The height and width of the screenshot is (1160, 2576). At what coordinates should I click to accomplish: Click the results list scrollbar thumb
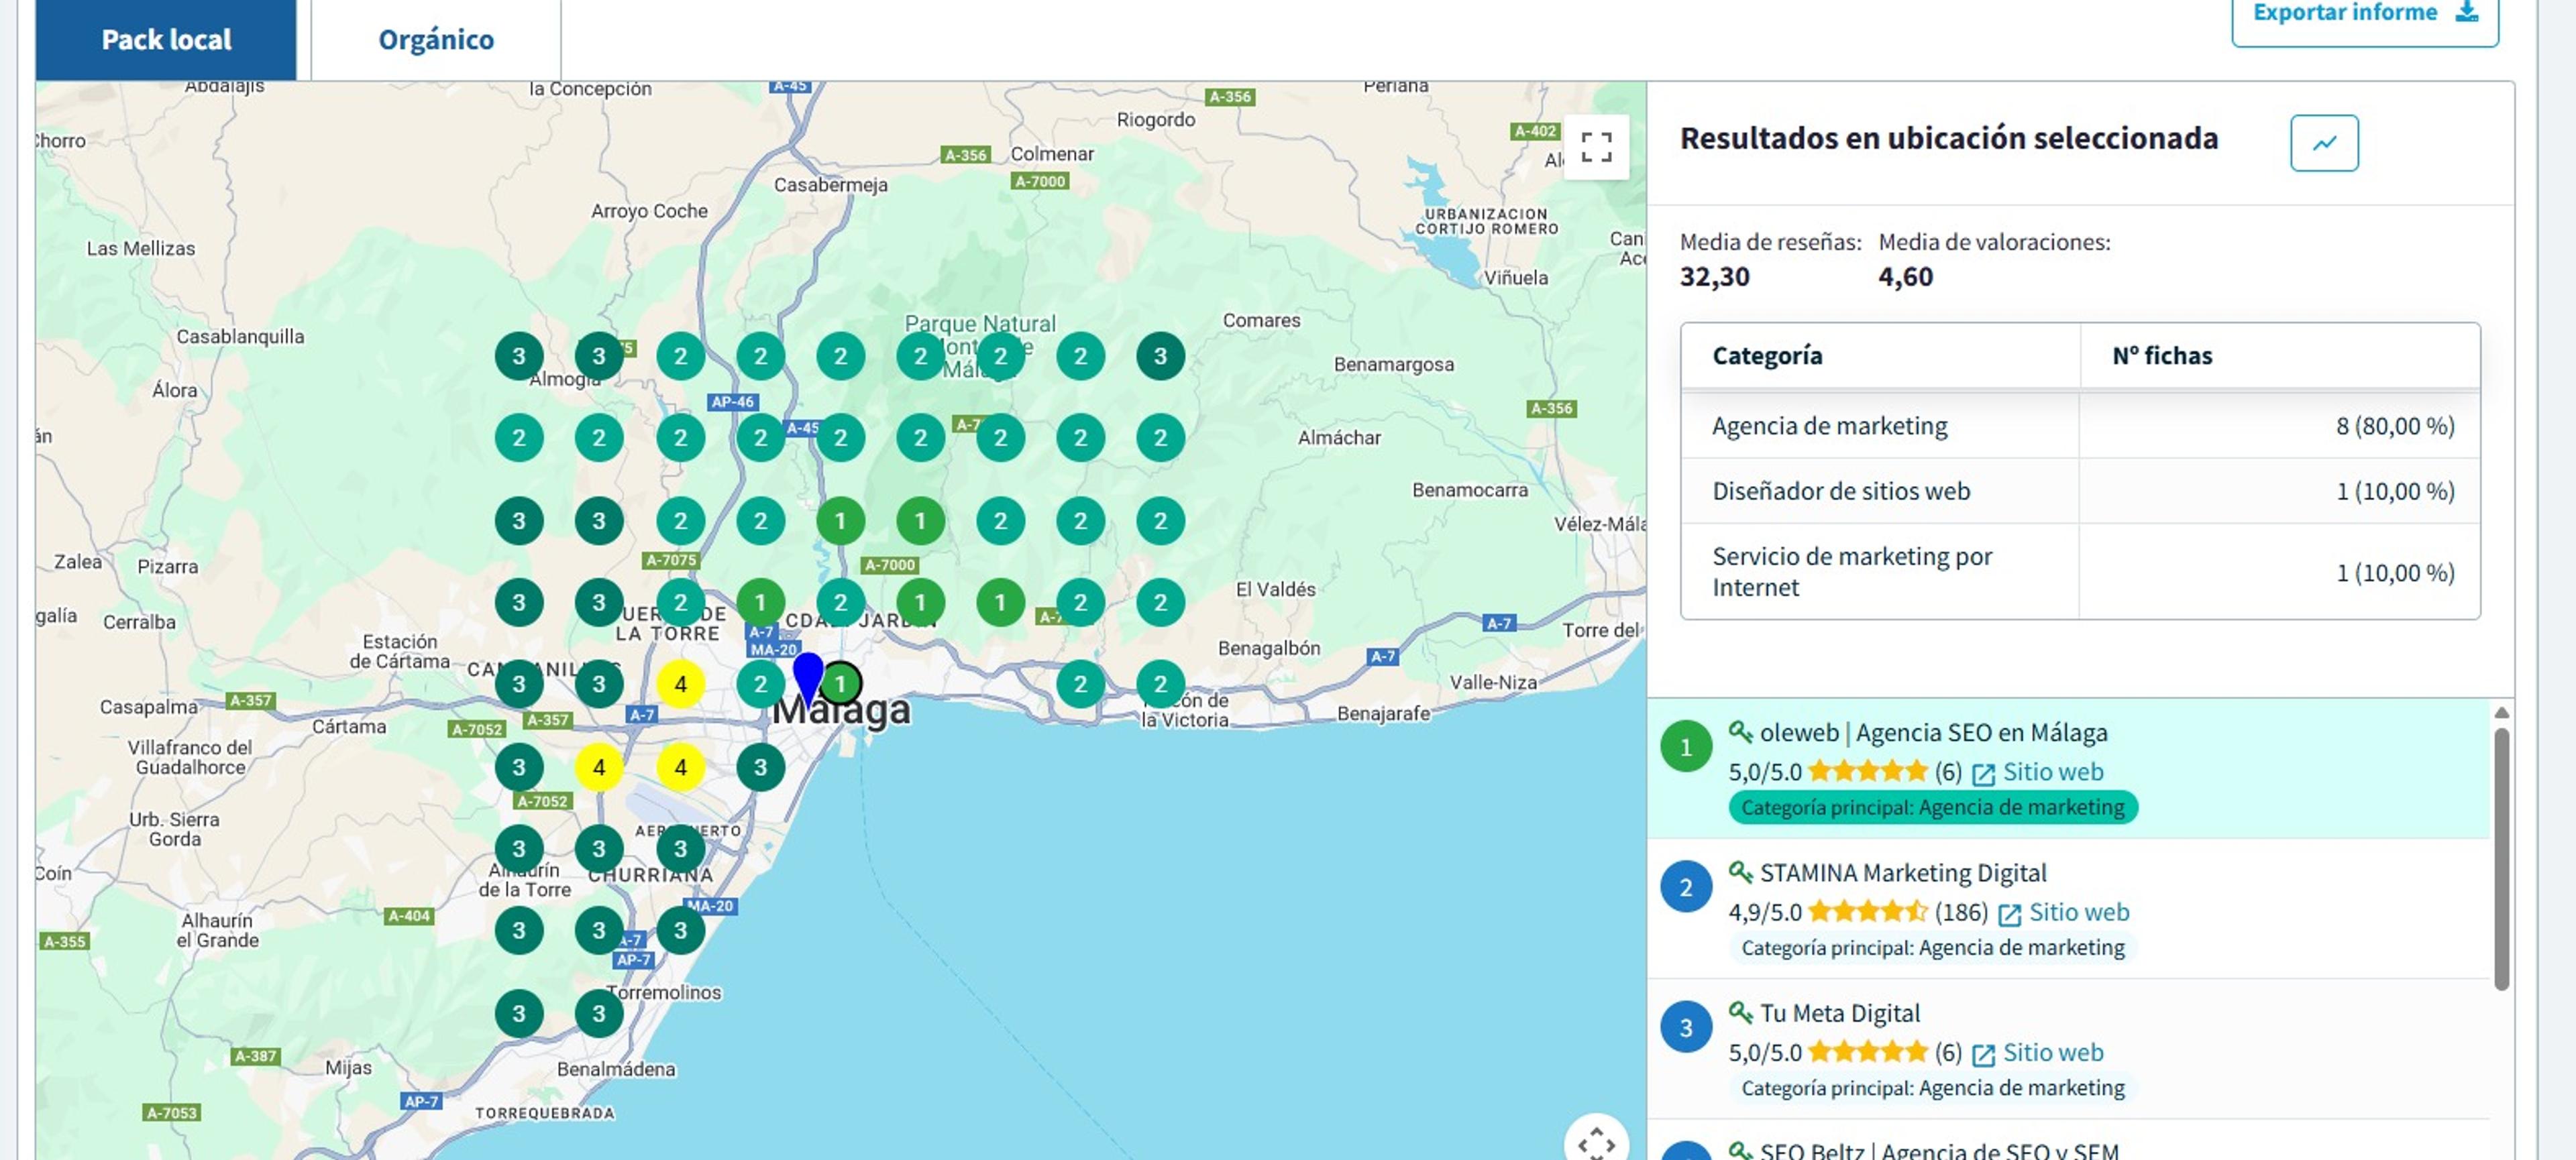[2501, 859]
